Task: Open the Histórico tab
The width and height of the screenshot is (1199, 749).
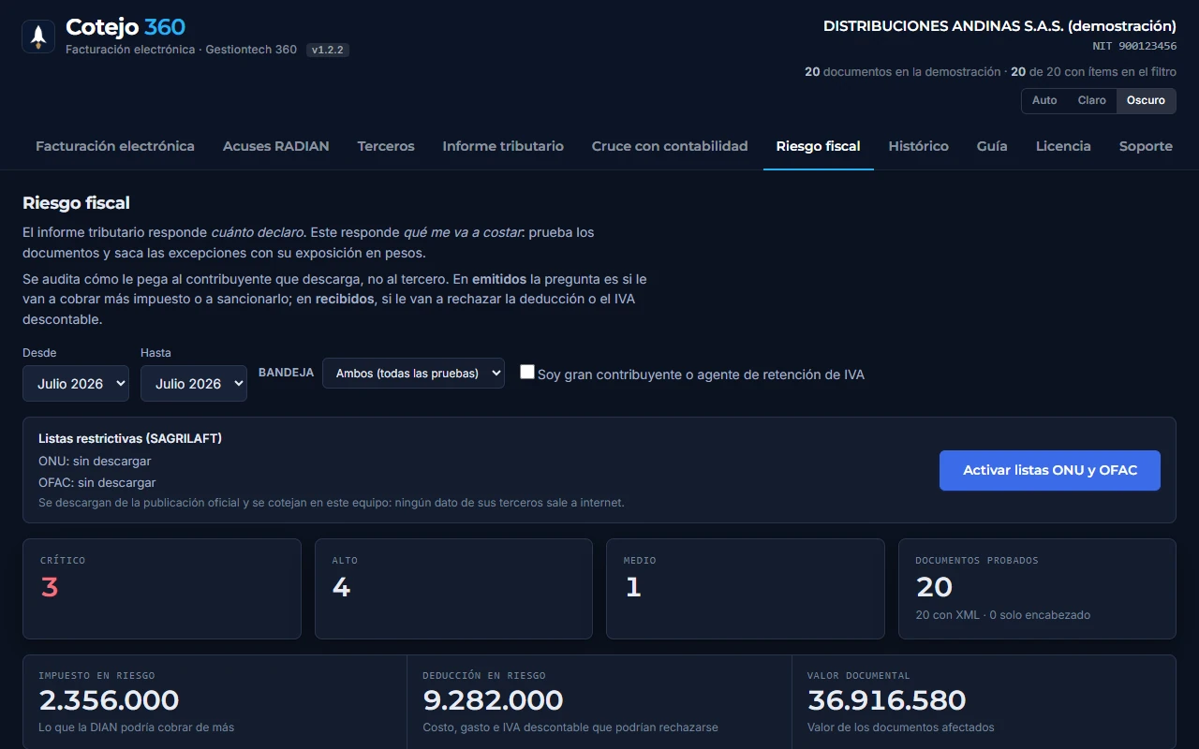Action: coord(919,146)
